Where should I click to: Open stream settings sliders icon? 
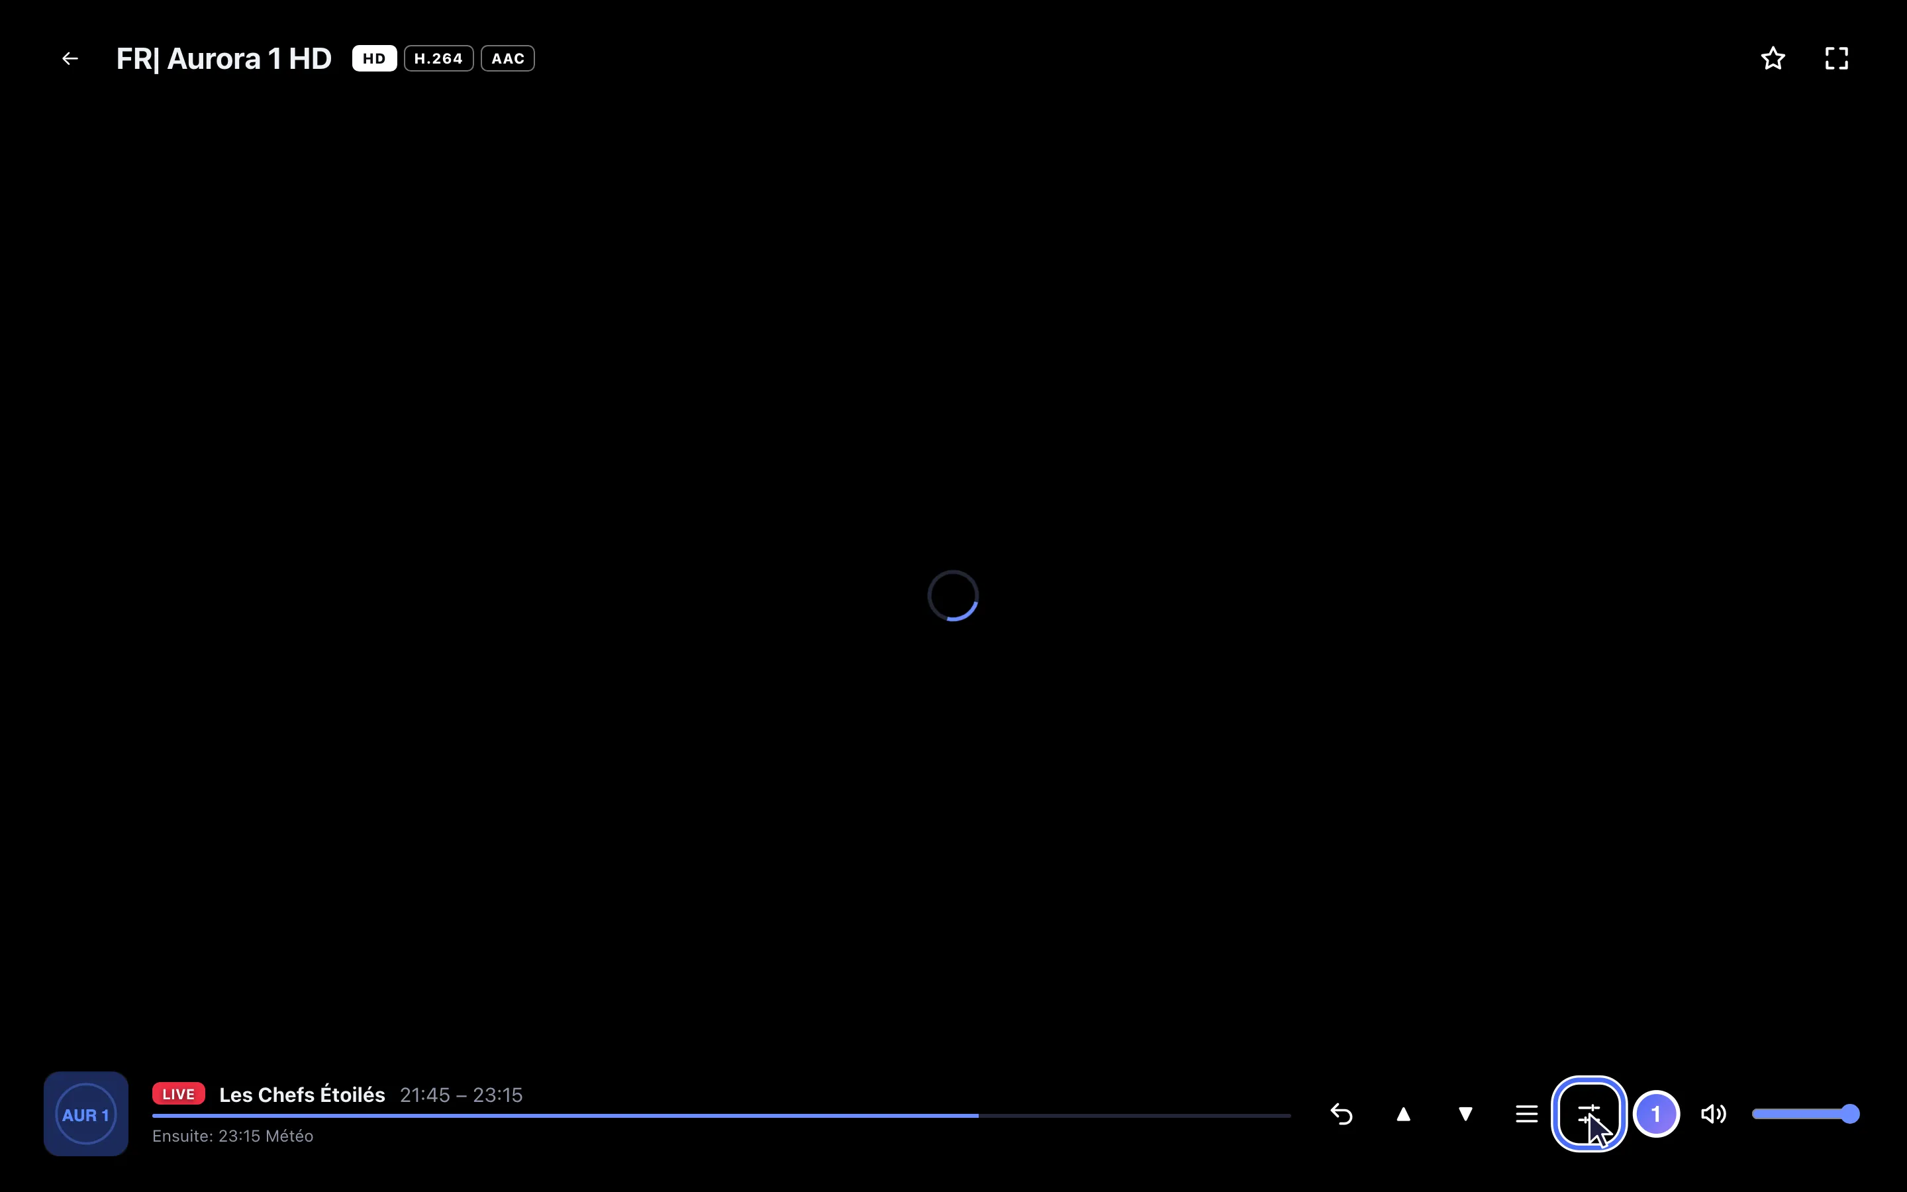click(1589, 1114)
